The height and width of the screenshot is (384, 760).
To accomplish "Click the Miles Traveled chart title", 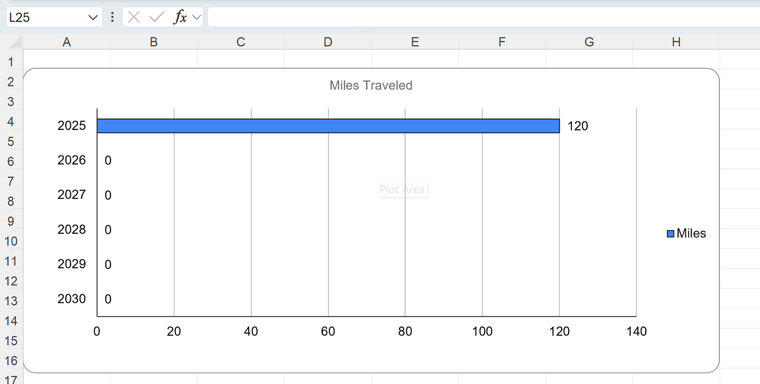I will tap(371, 85).
